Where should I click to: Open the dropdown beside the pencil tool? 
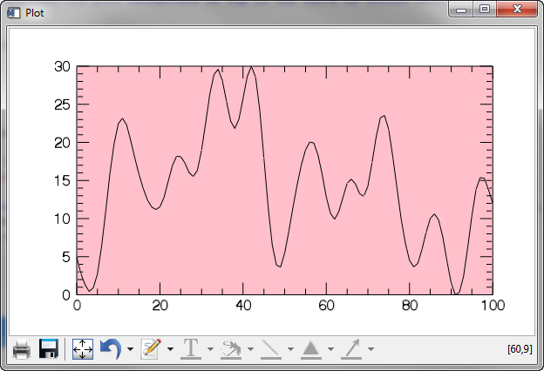pyautogui.click(x=170, y=350)
